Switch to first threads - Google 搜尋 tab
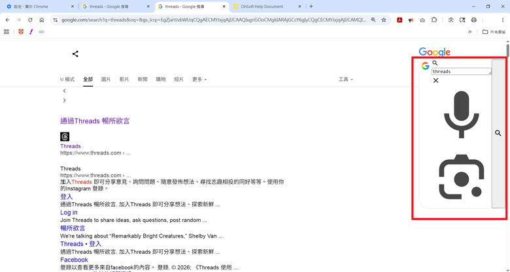 click(x=116, y=7)
